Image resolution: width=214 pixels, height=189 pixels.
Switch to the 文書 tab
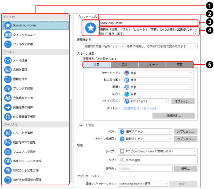tap(97, 65)
